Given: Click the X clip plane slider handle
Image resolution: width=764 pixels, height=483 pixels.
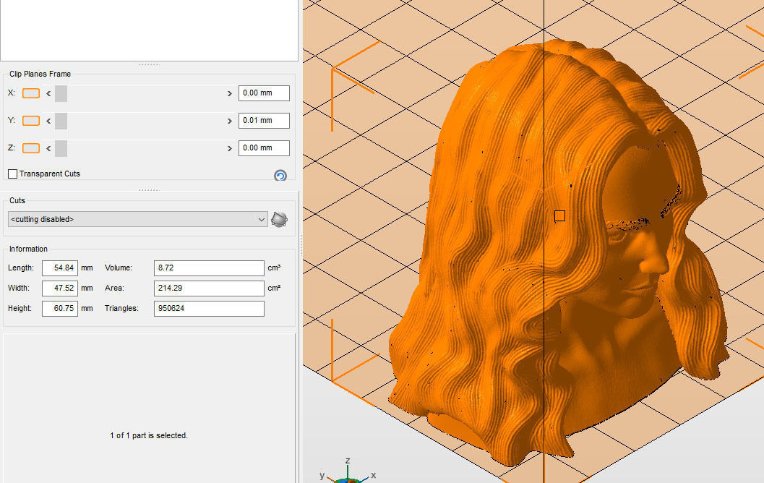Looking at the screenshot, I should (x=61, y=93).
